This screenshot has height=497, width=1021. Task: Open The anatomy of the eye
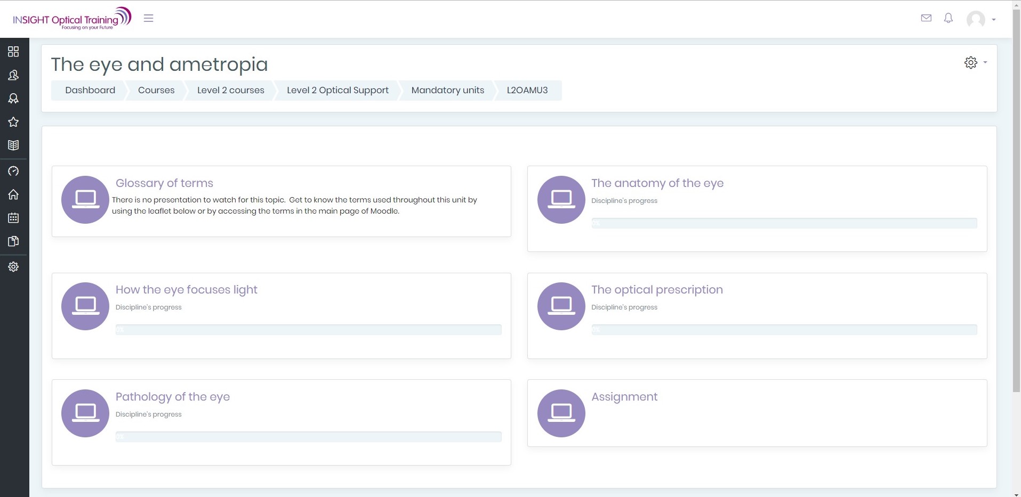[657, 183]
